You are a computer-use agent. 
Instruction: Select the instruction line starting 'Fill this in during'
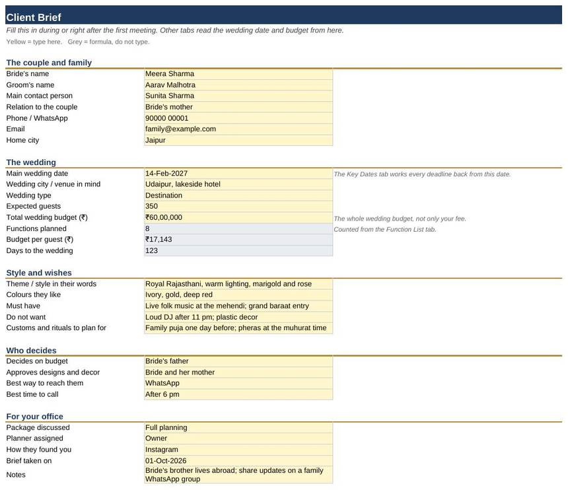tap(174, 30)
